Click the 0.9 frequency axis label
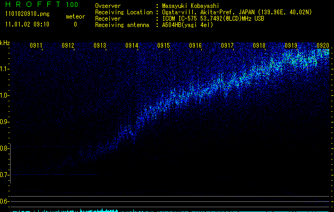334x212 pixels. (x=4, y=122)
